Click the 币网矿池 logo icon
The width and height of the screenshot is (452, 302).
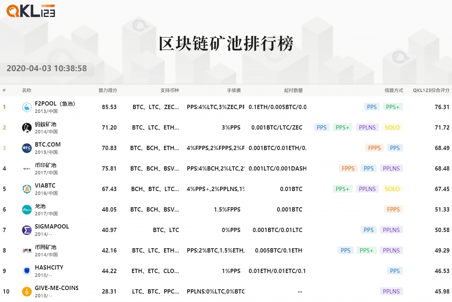pyautogui.click(x=27, y=250)
